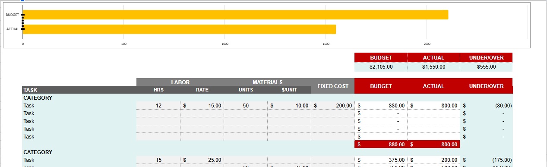Select the yellow BUDGET bar in chart

click(x=235, y=15)
